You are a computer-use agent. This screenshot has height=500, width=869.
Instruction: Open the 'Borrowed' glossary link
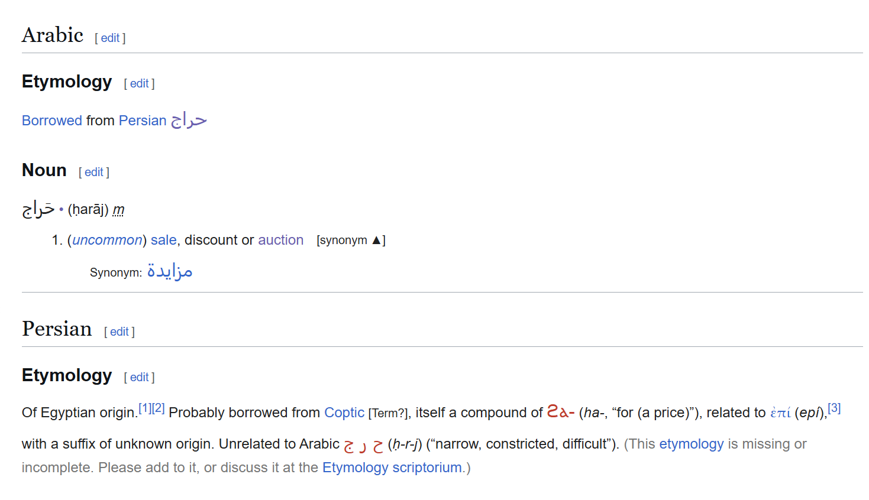(x=52, y=121)
